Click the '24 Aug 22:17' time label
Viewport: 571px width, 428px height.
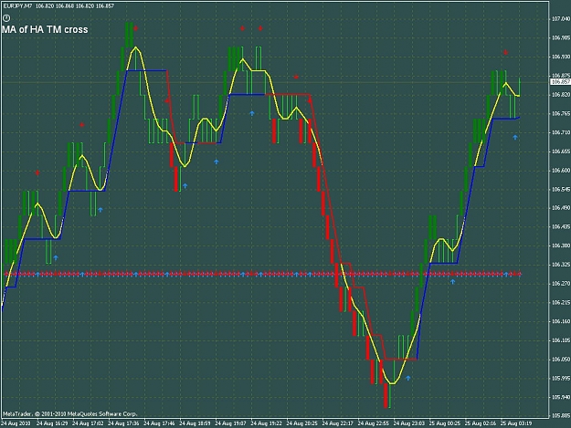(x=337, y=423)
